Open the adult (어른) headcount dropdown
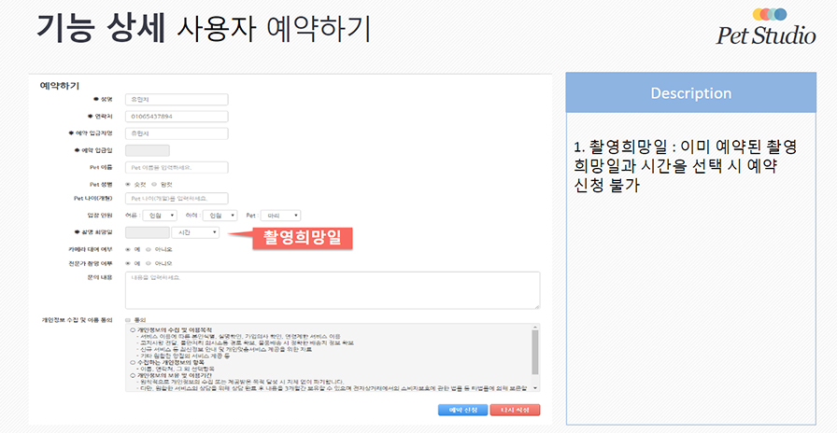This screenshot has height=433, width=837. [159, 215]
